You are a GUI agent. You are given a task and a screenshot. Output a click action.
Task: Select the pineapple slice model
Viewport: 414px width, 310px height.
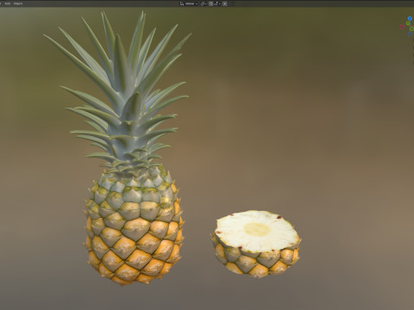(x=256, y=244)
